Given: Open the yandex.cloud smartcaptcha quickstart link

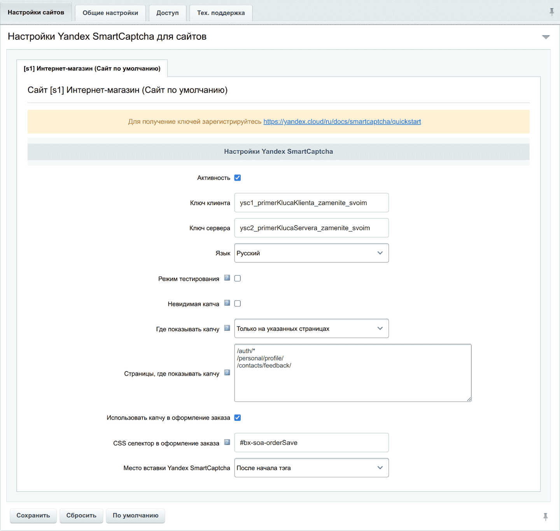Looking at the screenshot, I should tap(342, 121).
